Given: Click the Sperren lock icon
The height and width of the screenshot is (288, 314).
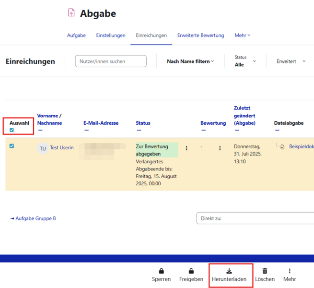Looking at the screenshot, I should (161, 271).
